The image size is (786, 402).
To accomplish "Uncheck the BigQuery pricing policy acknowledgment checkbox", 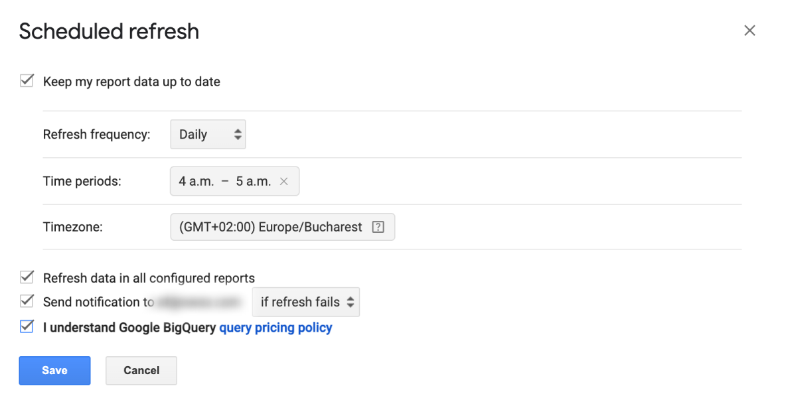I will pos(27,327).
